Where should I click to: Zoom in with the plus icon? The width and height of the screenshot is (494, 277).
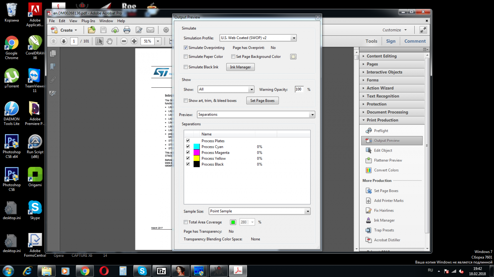click(134, 41)
